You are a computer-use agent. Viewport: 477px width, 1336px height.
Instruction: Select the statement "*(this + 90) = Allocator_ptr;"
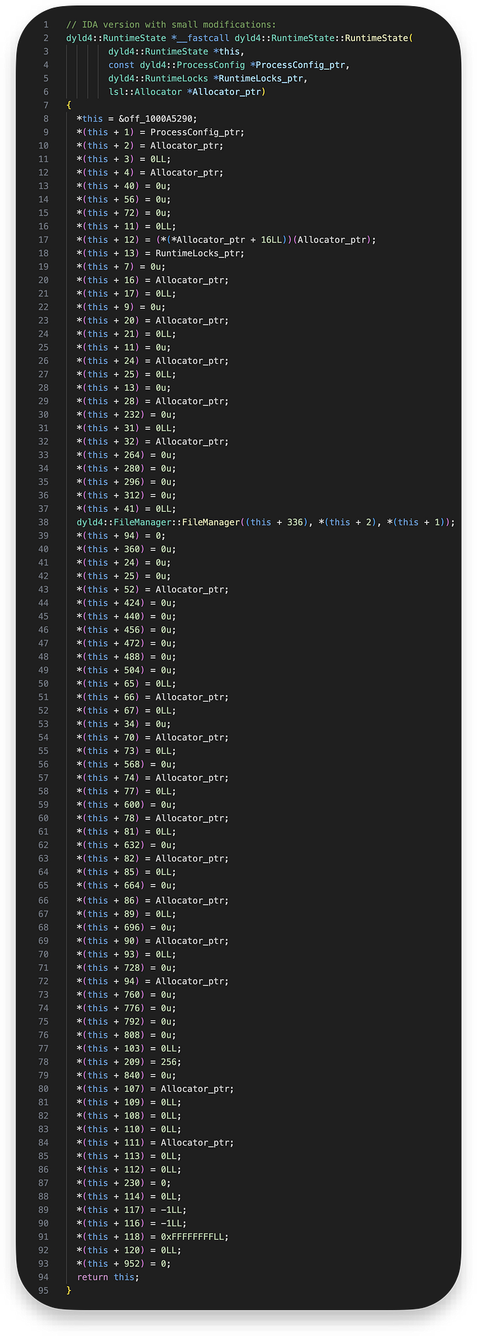[x=153, y=941]
